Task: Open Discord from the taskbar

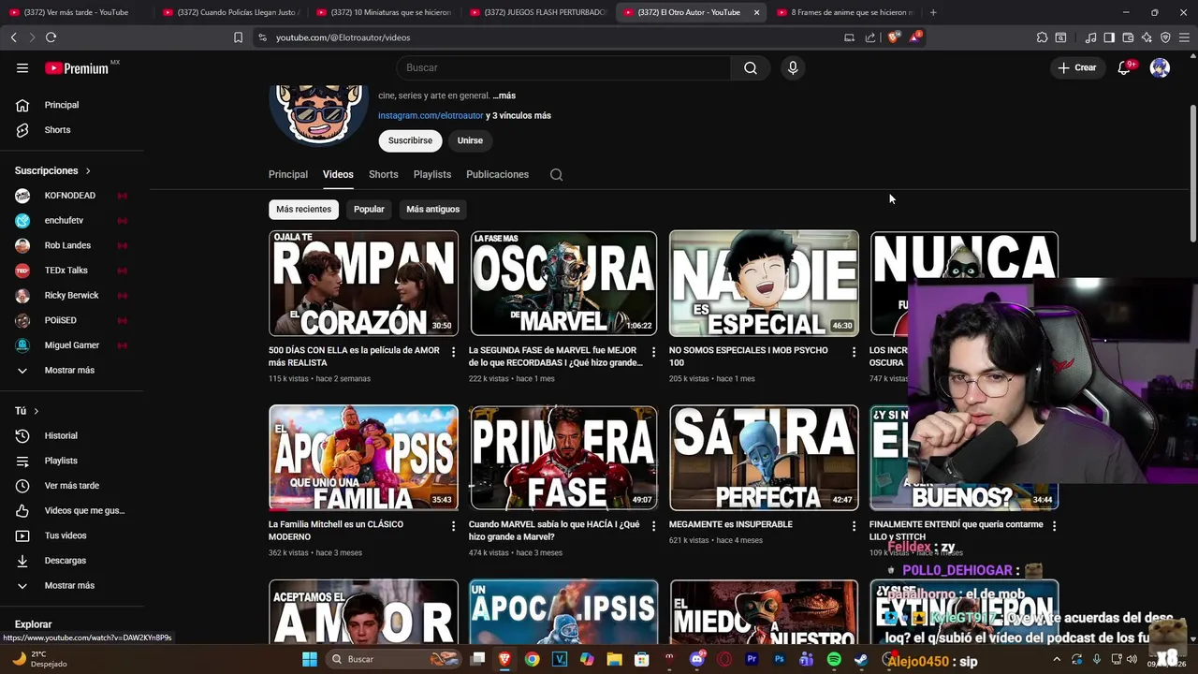Action: 696,659
